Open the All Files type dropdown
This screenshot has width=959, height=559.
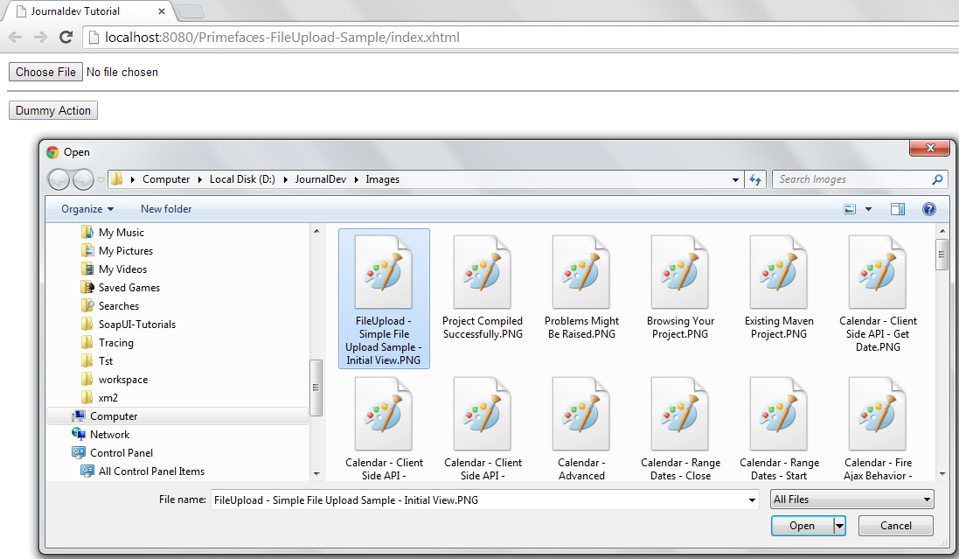tap(851, 500)
